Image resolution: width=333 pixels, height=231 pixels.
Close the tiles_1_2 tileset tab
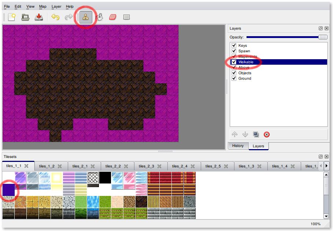[60, 166]
